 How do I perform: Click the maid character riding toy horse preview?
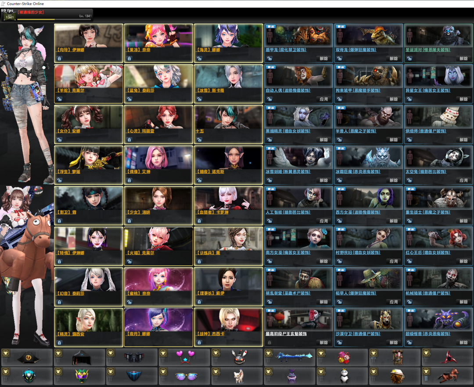[x=27, y=266]
